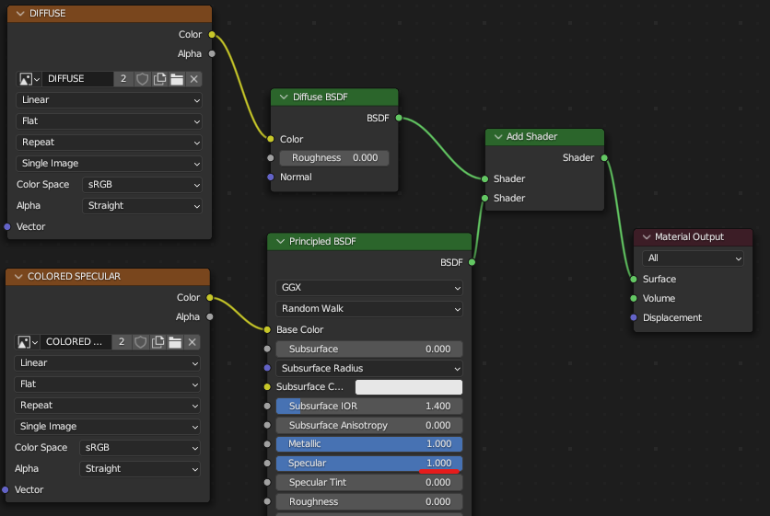Click Volume input socket of Material Output

(x=634, y=298)
